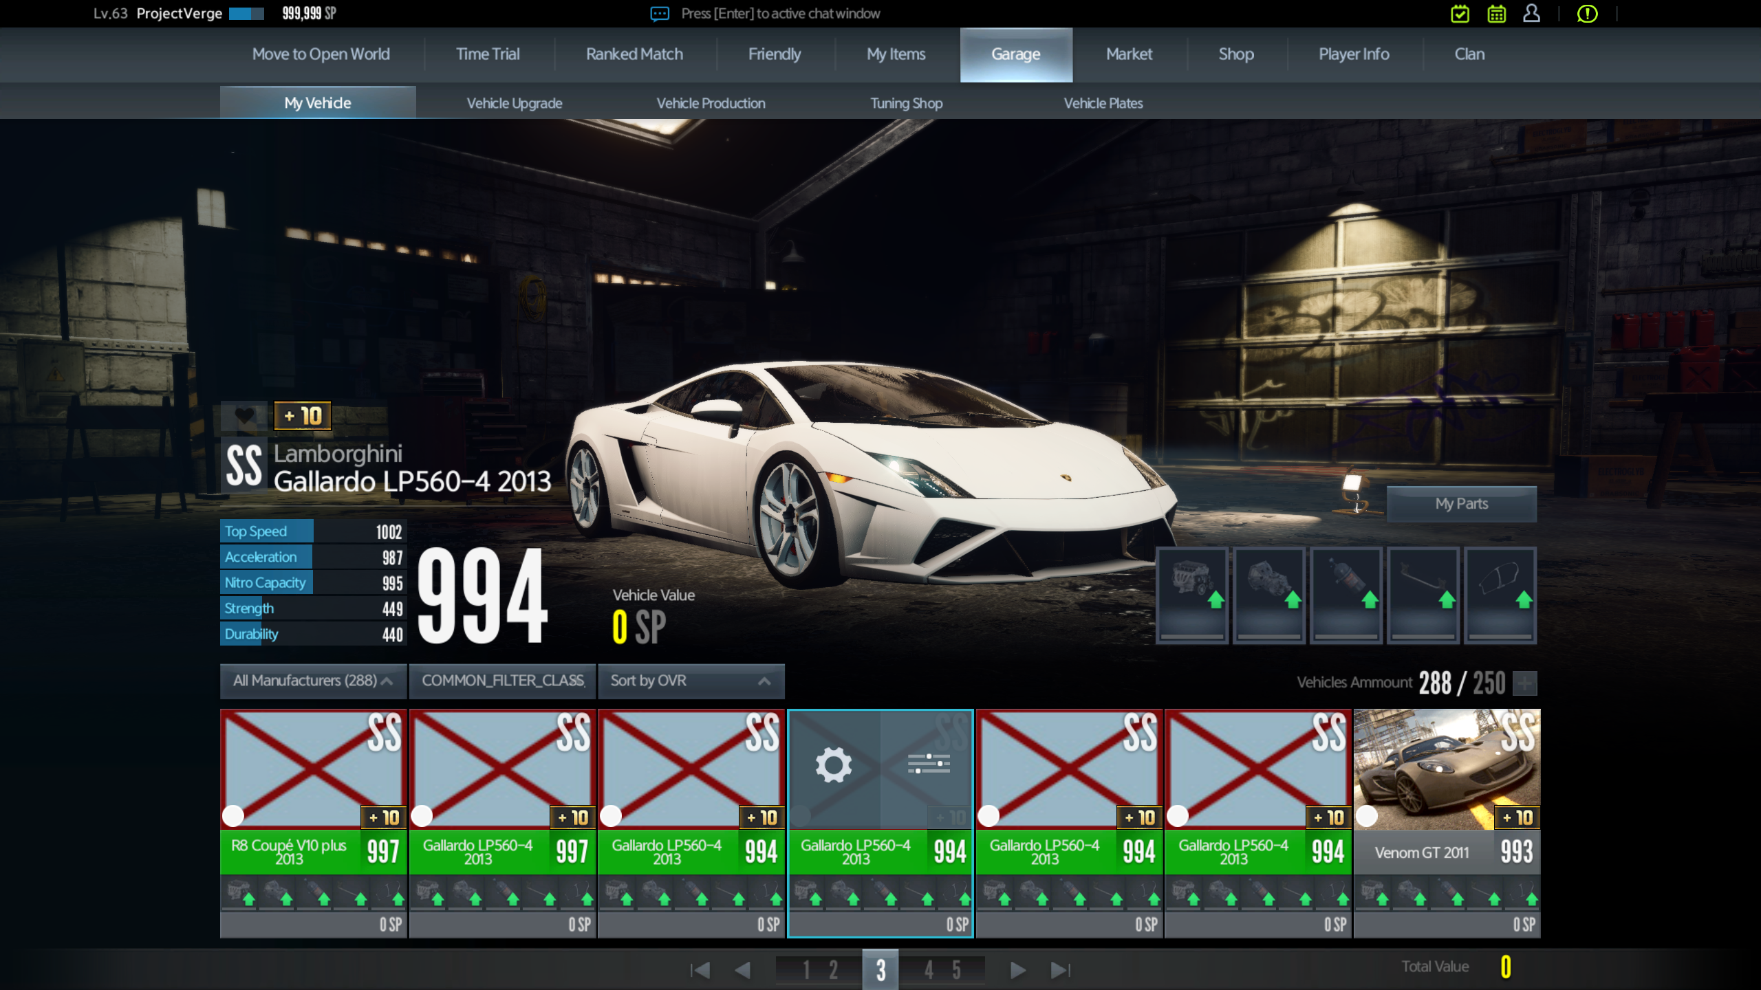Select the nitro bottle part slot

coord(1347,595)
